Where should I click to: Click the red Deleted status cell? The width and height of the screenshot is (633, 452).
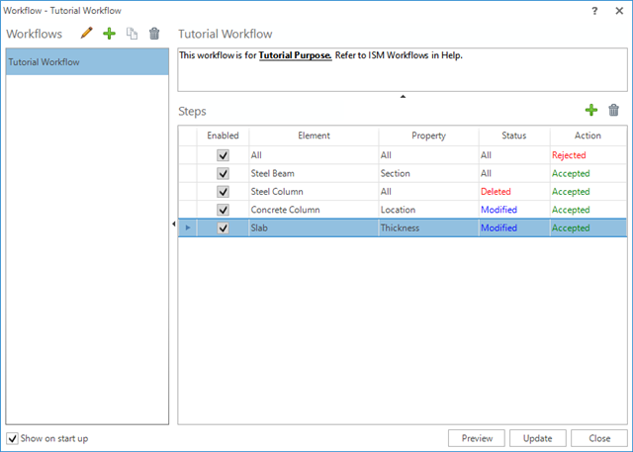[x=514, y=192]
